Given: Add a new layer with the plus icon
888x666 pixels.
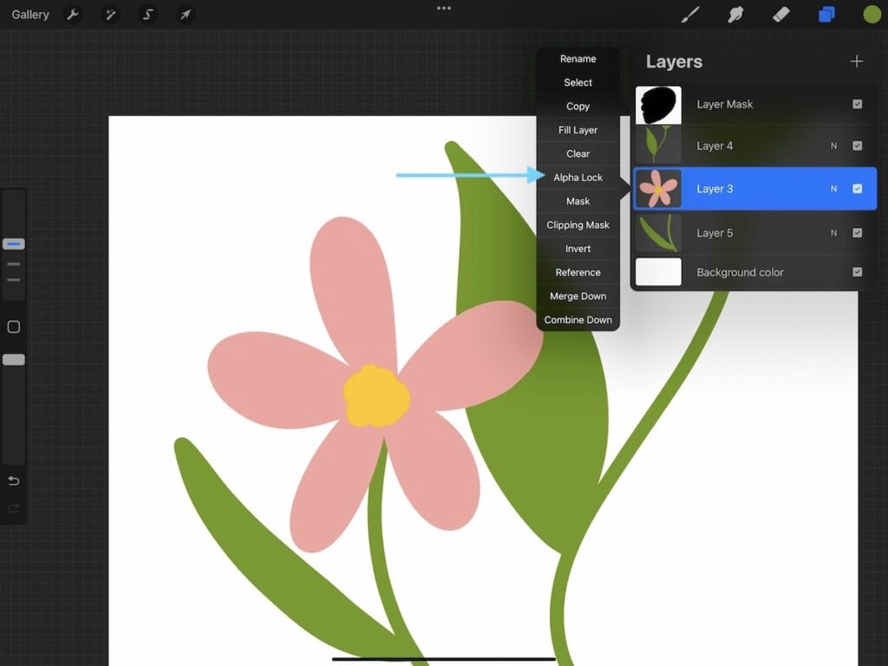Looking at the screenshot, I should (x=856, y=61).
